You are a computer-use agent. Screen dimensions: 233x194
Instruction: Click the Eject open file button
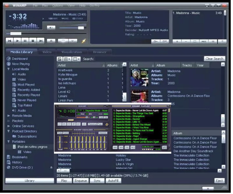(x=51, y=41)
